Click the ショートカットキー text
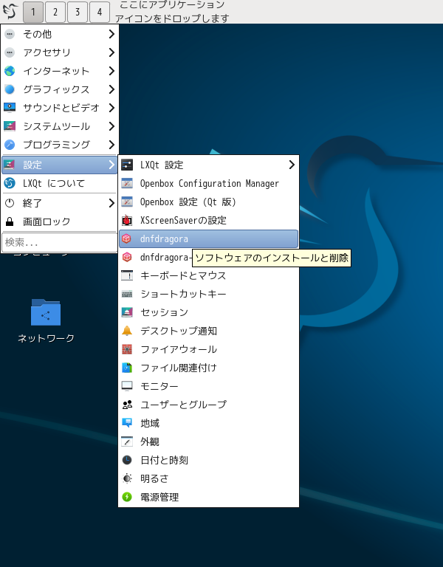The height and width of the screenshot is (567, 443). pos(183,294)
